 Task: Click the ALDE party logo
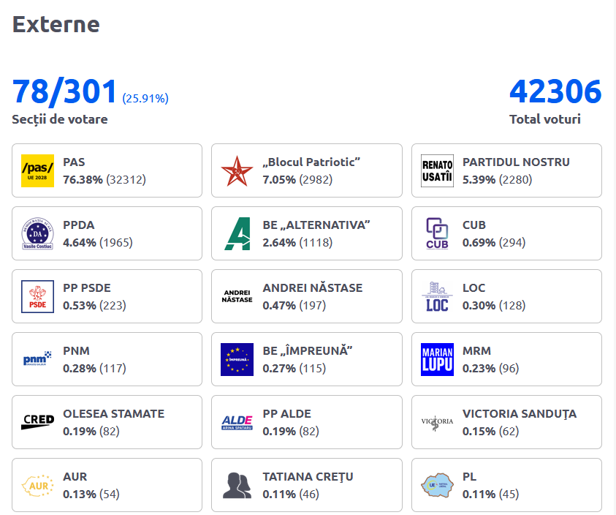(237, 422)
